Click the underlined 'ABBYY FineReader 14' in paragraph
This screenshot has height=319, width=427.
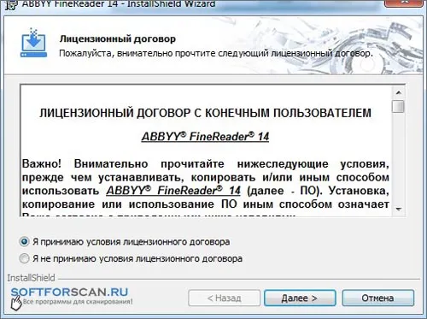[x=173, y=191]
